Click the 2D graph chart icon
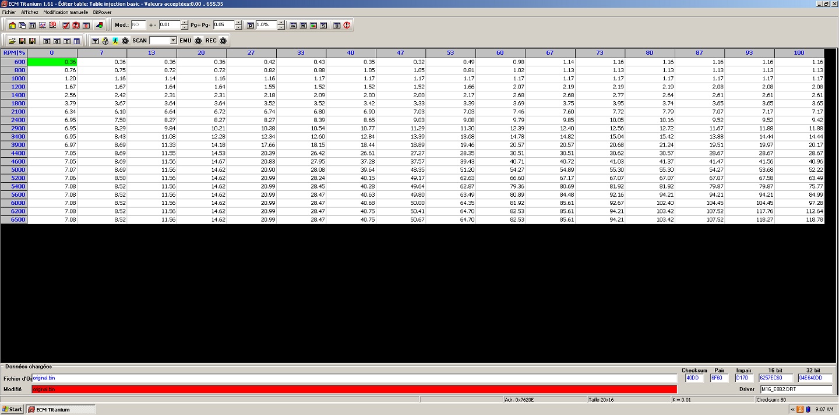 tap(43, 25)
